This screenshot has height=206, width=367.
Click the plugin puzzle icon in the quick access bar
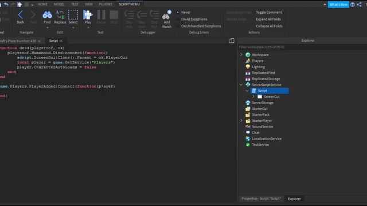coord(19,4)
